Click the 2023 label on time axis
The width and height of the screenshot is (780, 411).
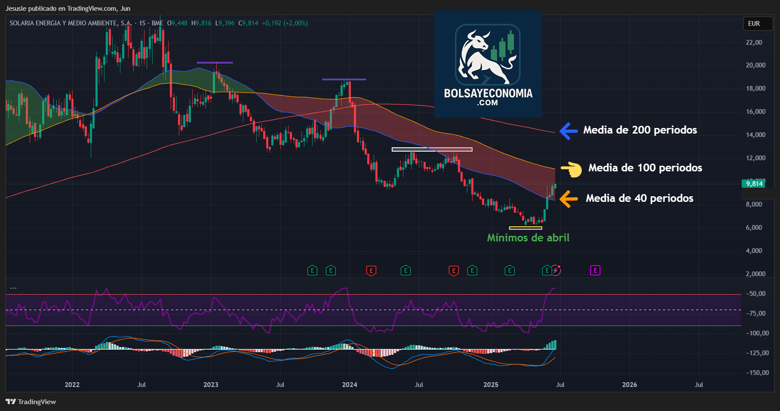click(211, 385)
